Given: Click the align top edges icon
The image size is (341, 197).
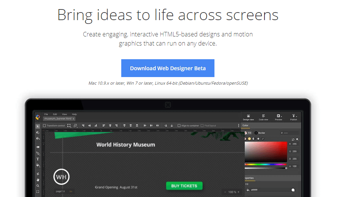Looking at the screenshot, I should (83, 126).
